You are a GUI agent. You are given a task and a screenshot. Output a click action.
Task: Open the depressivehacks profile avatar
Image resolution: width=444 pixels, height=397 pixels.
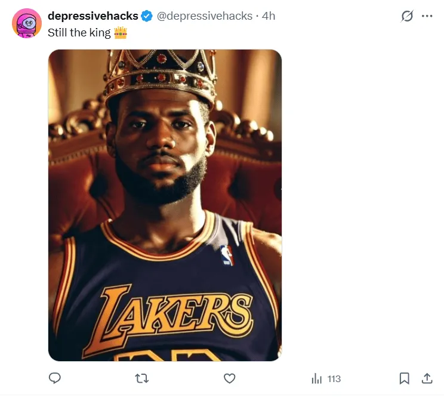(27, 23)
